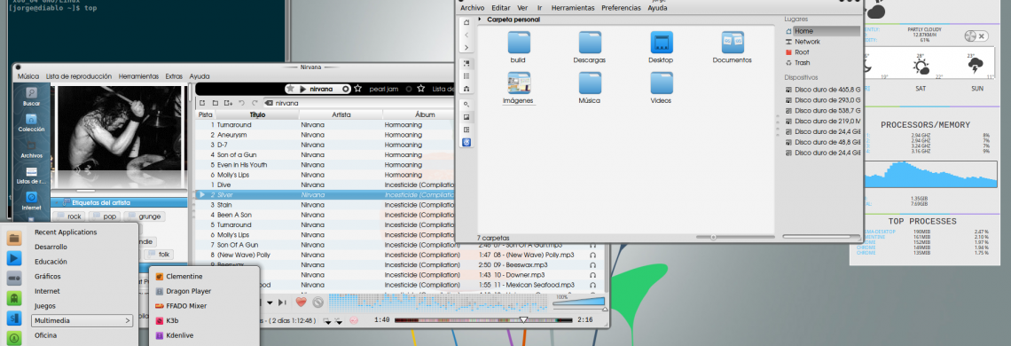
Task: Open the Música folder
Action: coord(590,89)
